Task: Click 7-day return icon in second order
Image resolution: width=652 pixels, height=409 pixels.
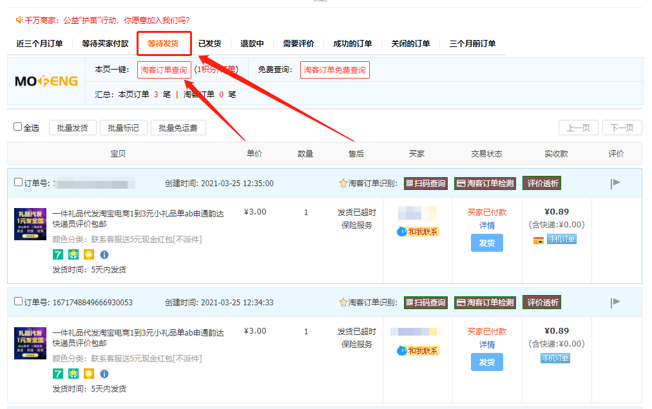Action: click(x=58, y=374)
